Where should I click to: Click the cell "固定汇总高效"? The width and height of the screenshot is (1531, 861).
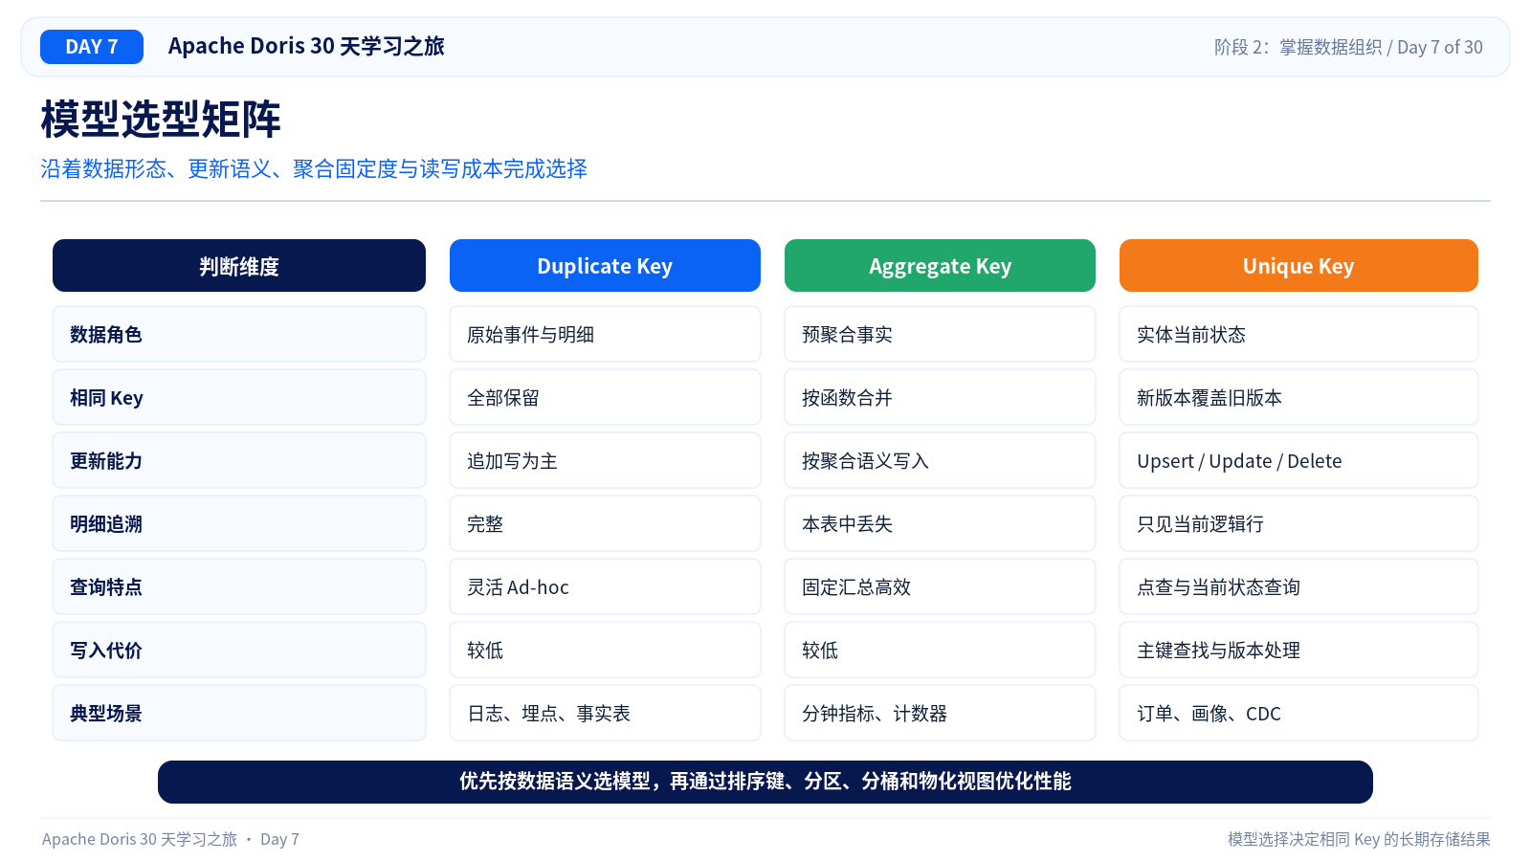pyautogui.click(x=940, y=586)
